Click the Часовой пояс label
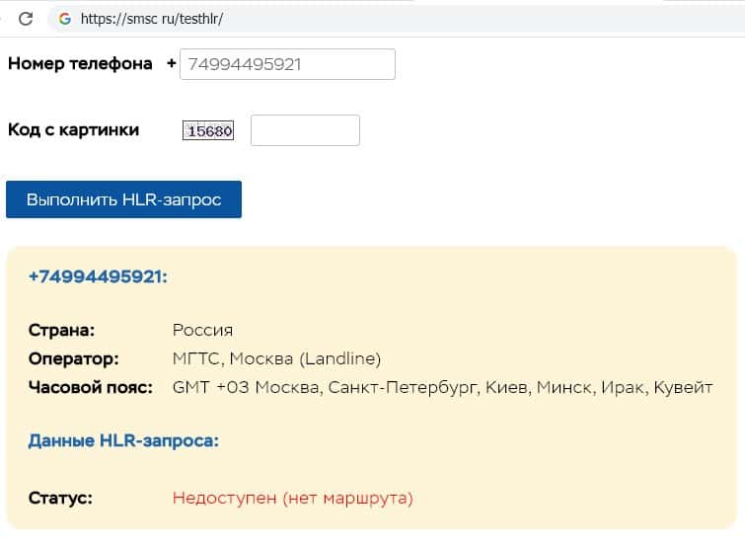The height and width of the screenshot is (548, 745). pyautogui.click(x=91, y=387)
